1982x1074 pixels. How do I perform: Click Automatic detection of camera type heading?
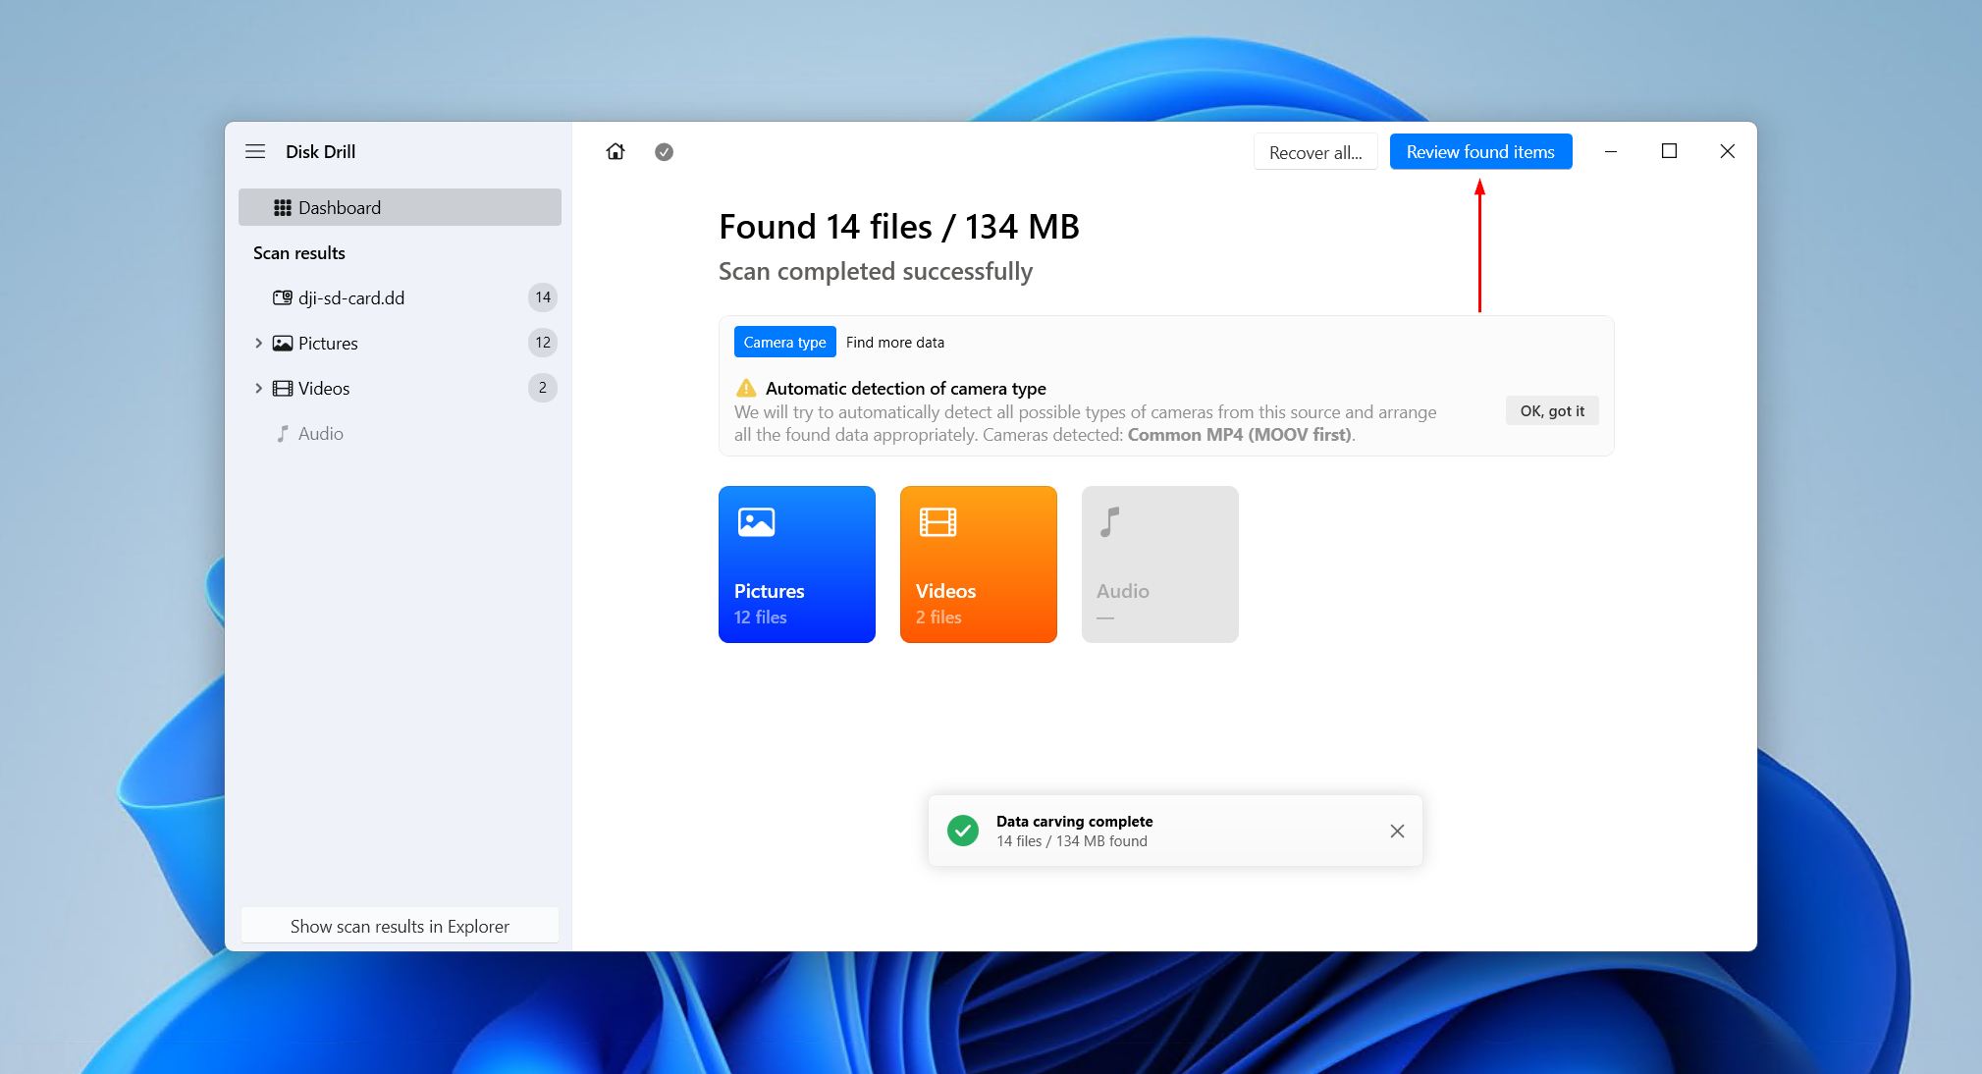(906, 388)
